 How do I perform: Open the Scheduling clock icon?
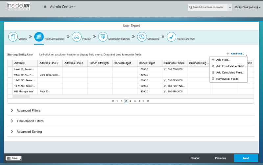click(x=142, y=37)
